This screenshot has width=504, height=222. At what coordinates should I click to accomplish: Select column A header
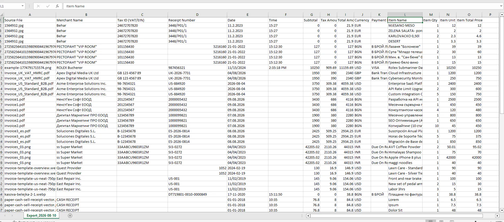pos(30,15)
